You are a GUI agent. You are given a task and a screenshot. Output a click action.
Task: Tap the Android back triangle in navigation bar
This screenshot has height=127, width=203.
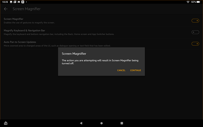81,123
